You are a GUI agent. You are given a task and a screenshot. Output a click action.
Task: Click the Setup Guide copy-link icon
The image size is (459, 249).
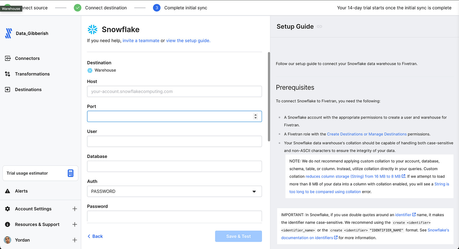point(319,26)
